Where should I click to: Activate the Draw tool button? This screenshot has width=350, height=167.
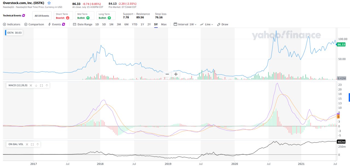click(x=222, y=24)
